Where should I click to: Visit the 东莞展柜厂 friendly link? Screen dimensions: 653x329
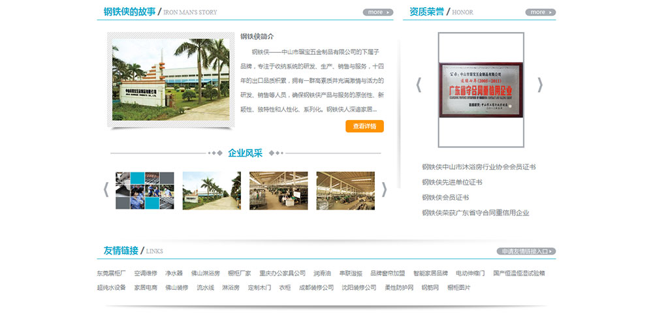[111, 273]
